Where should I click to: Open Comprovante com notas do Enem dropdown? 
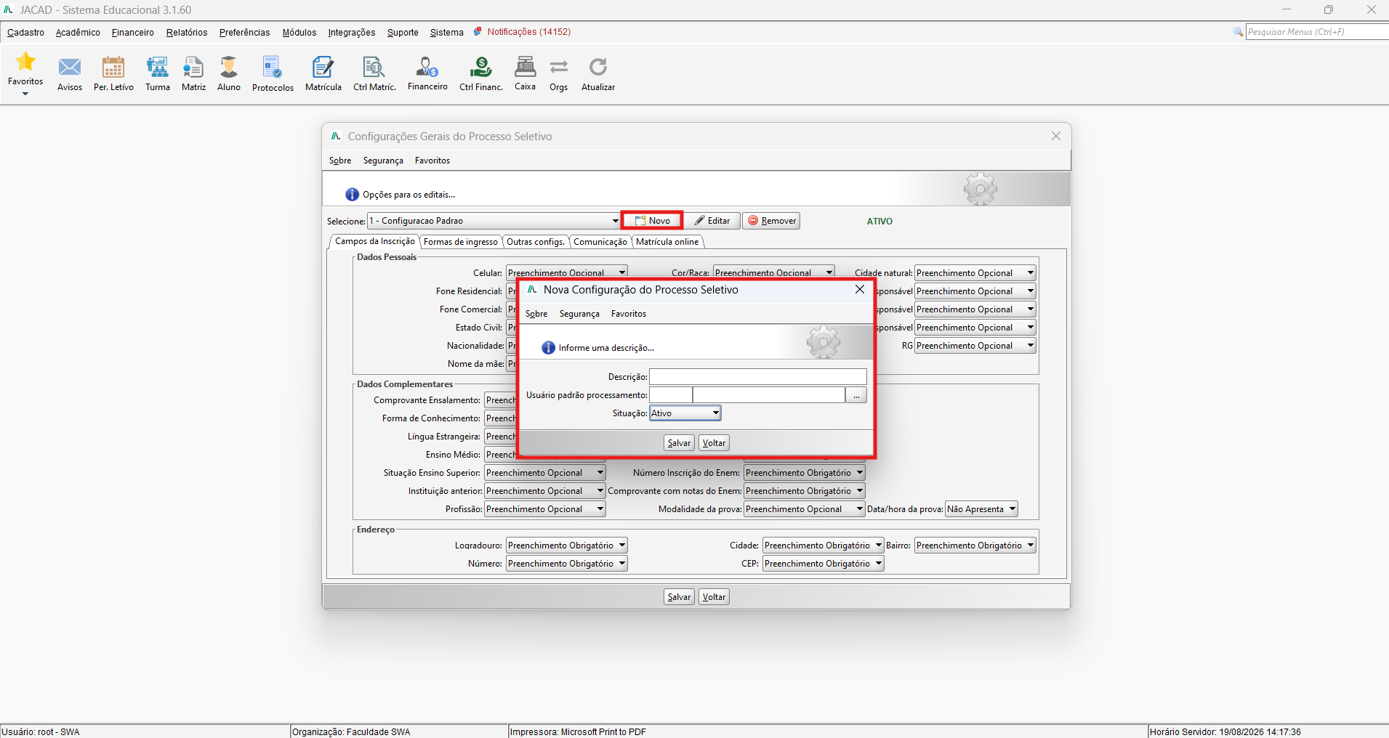coord(804,491)
